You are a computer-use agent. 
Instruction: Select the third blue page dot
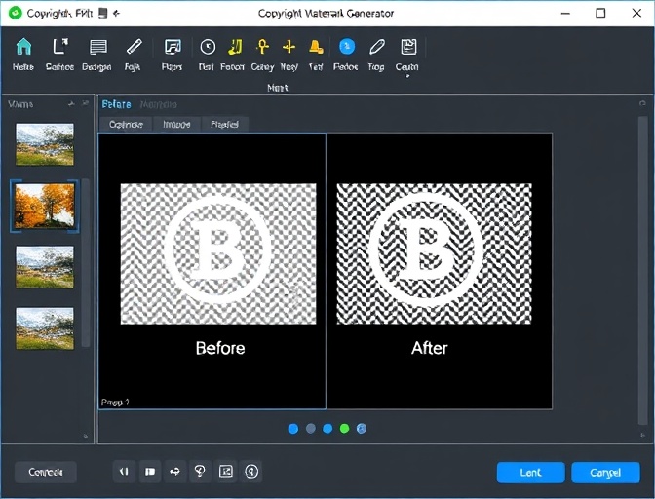click(x=327, y=429)
